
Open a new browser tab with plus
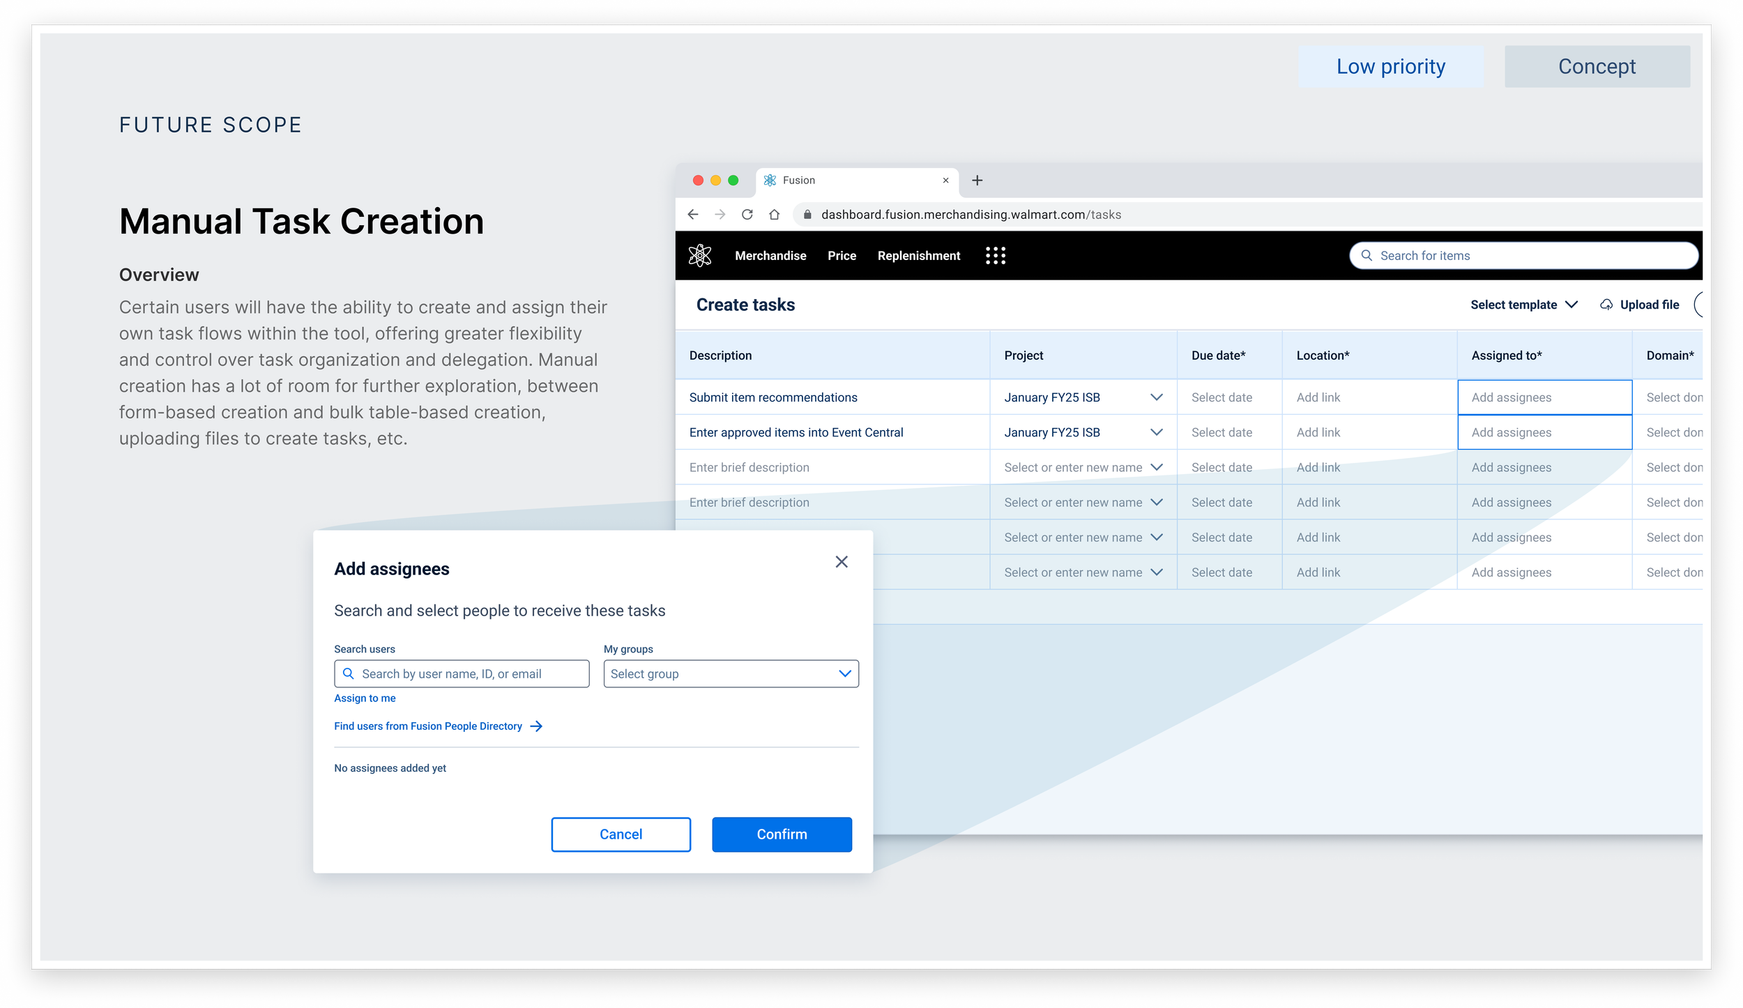tap(977, 181)
